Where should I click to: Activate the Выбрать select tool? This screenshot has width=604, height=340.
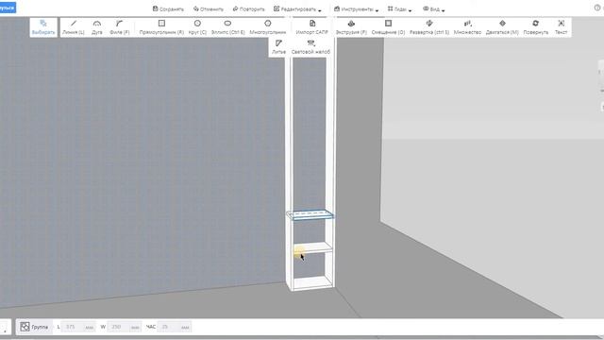[43, 27]
